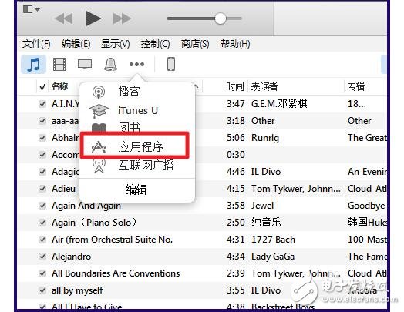The image size is (404, 312).
Task: Click the An Evenin album cell
Action: click(367, 172)
